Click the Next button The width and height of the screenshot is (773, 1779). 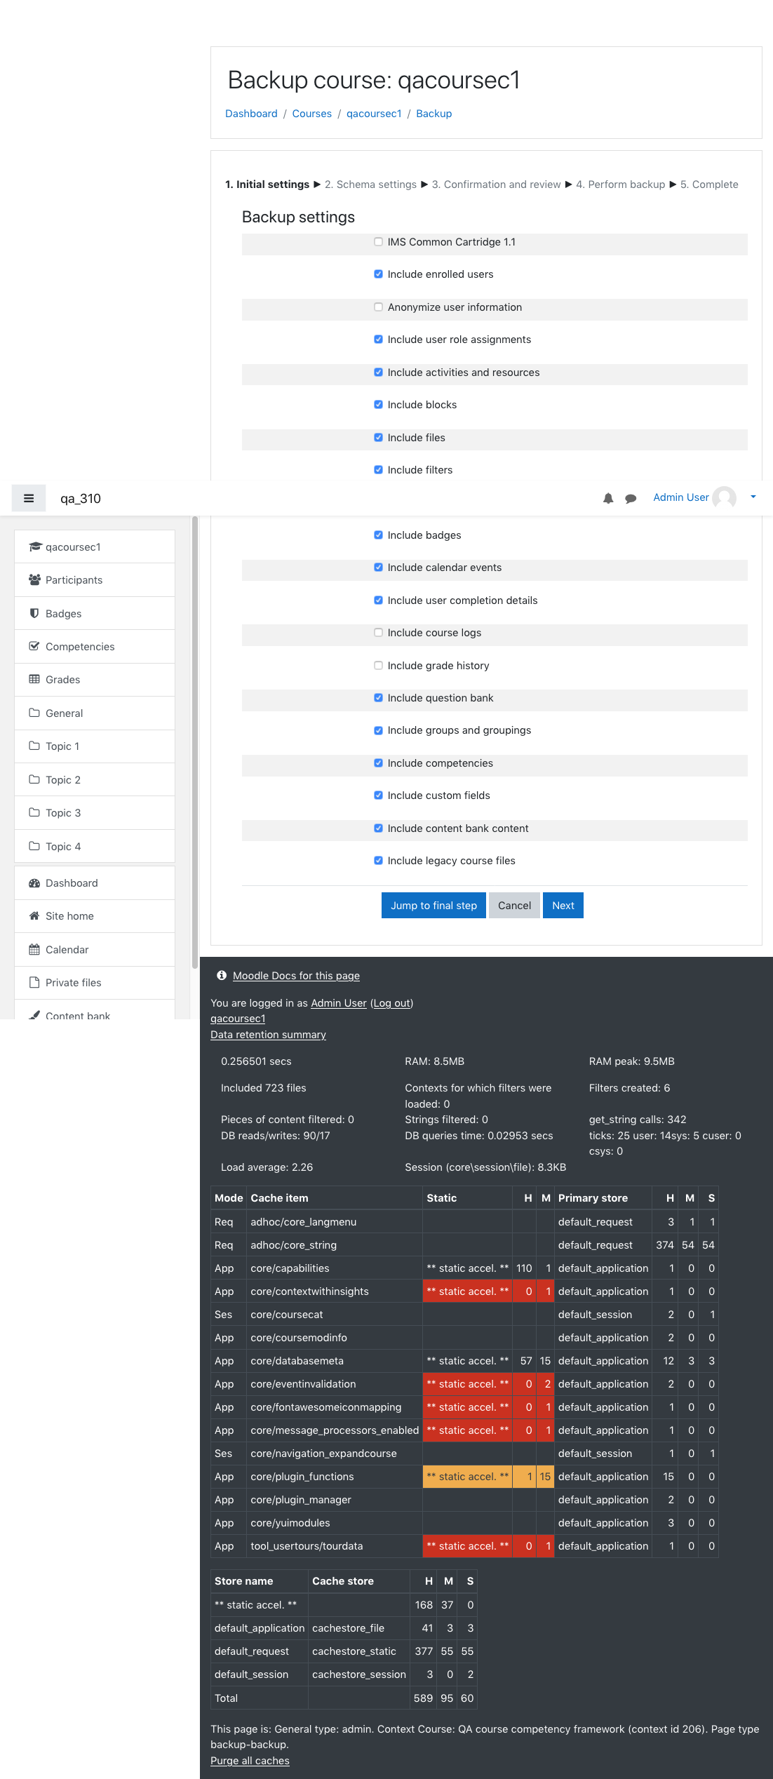coord(563,906)
